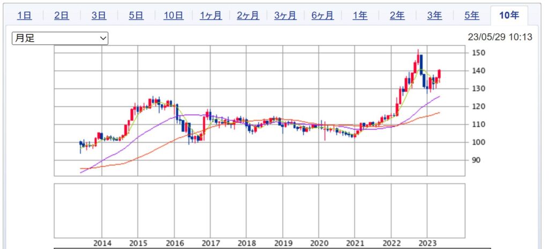Click the 130 price axis label

pyautogui.click(x=478, y=89)
